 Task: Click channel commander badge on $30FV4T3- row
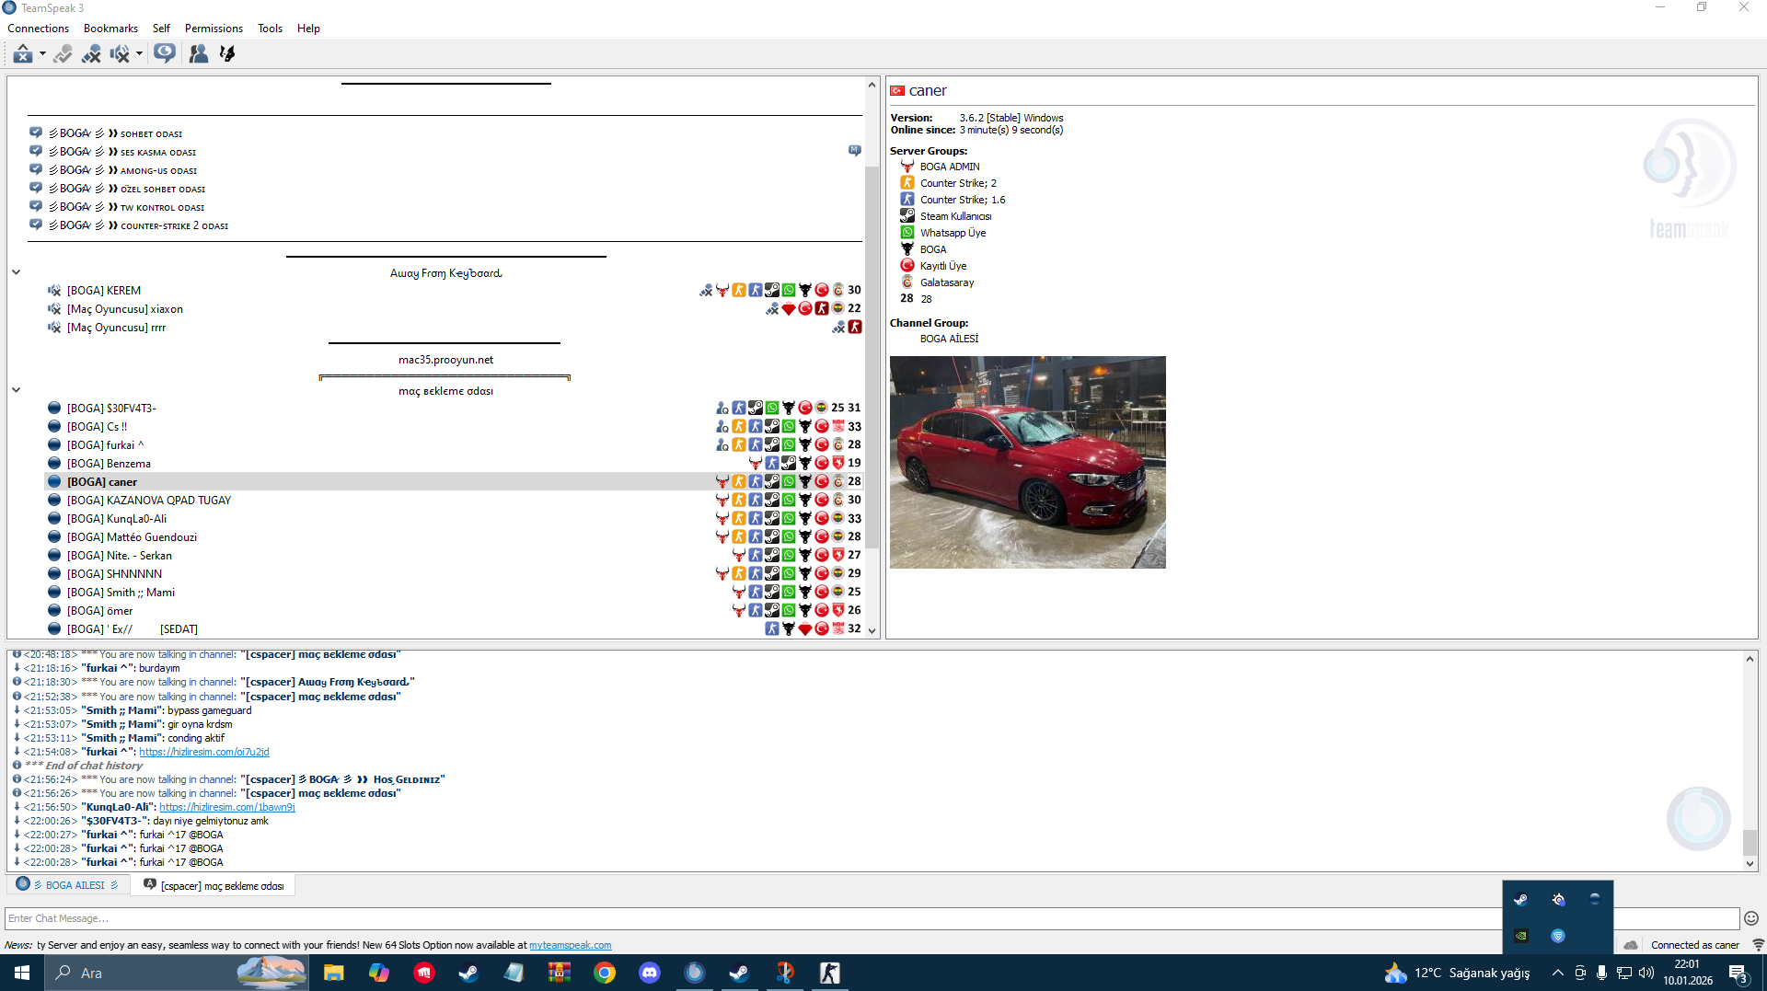tap(722, 408)
